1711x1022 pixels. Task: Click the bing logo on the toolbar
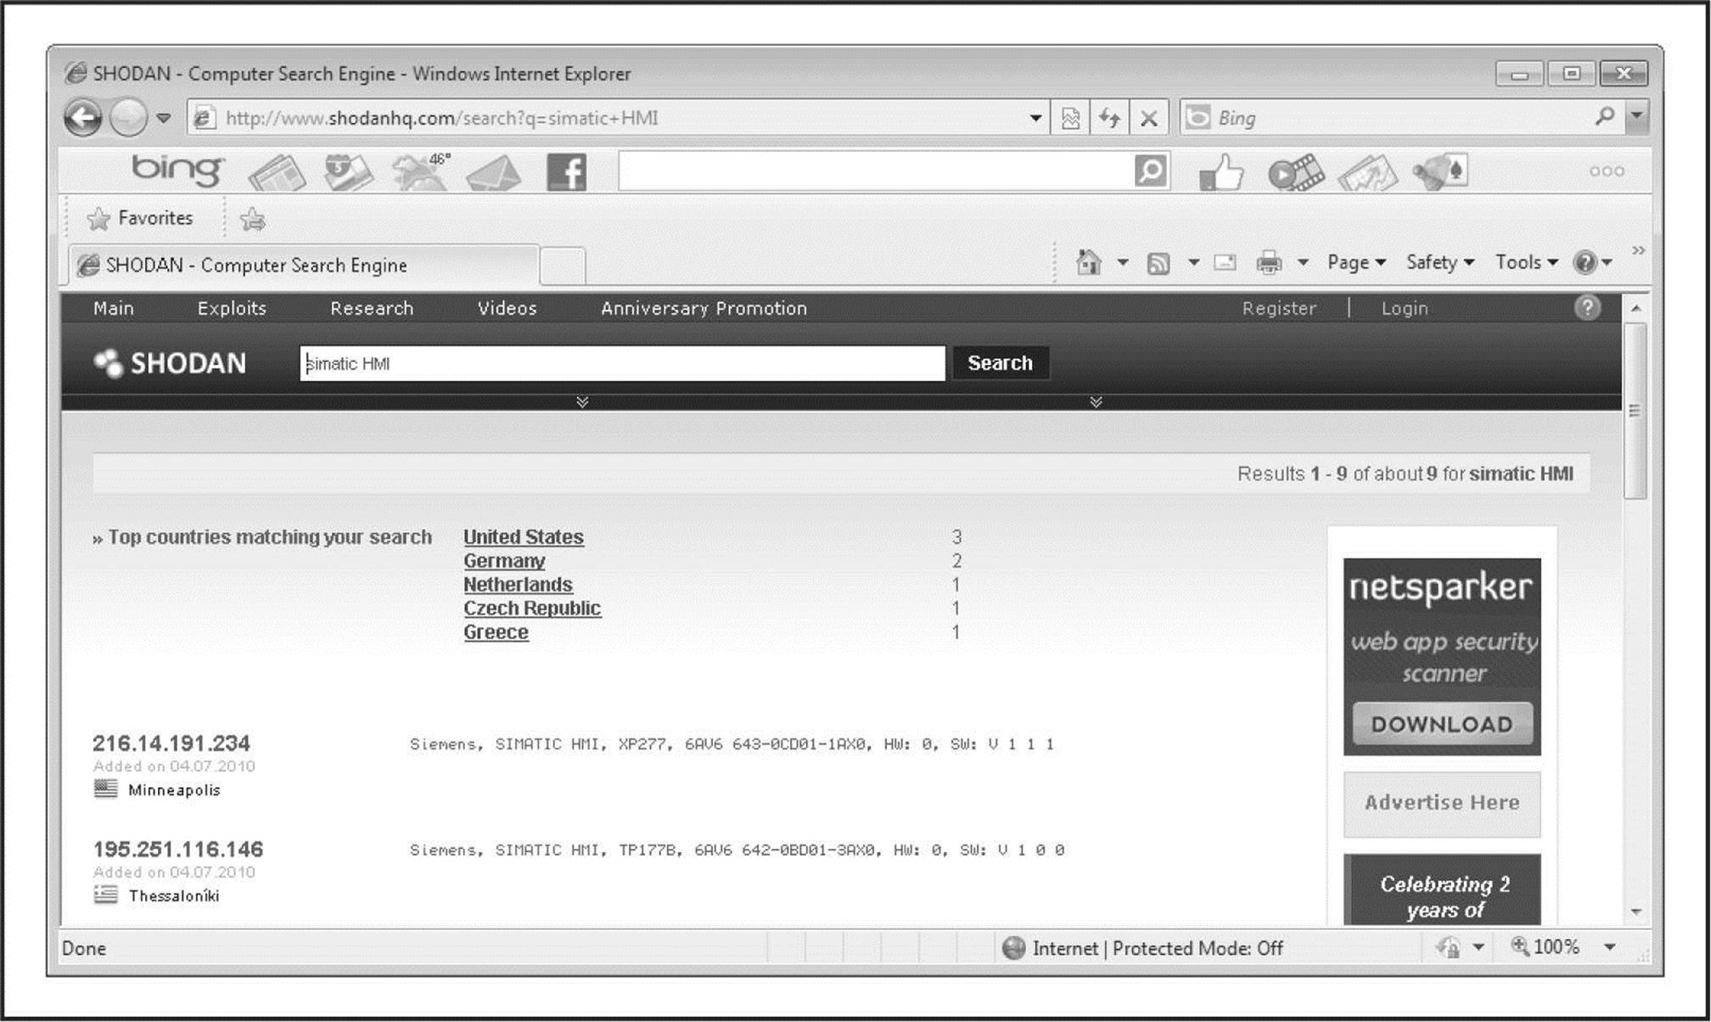pyautogui.click(x=177, y=170)
